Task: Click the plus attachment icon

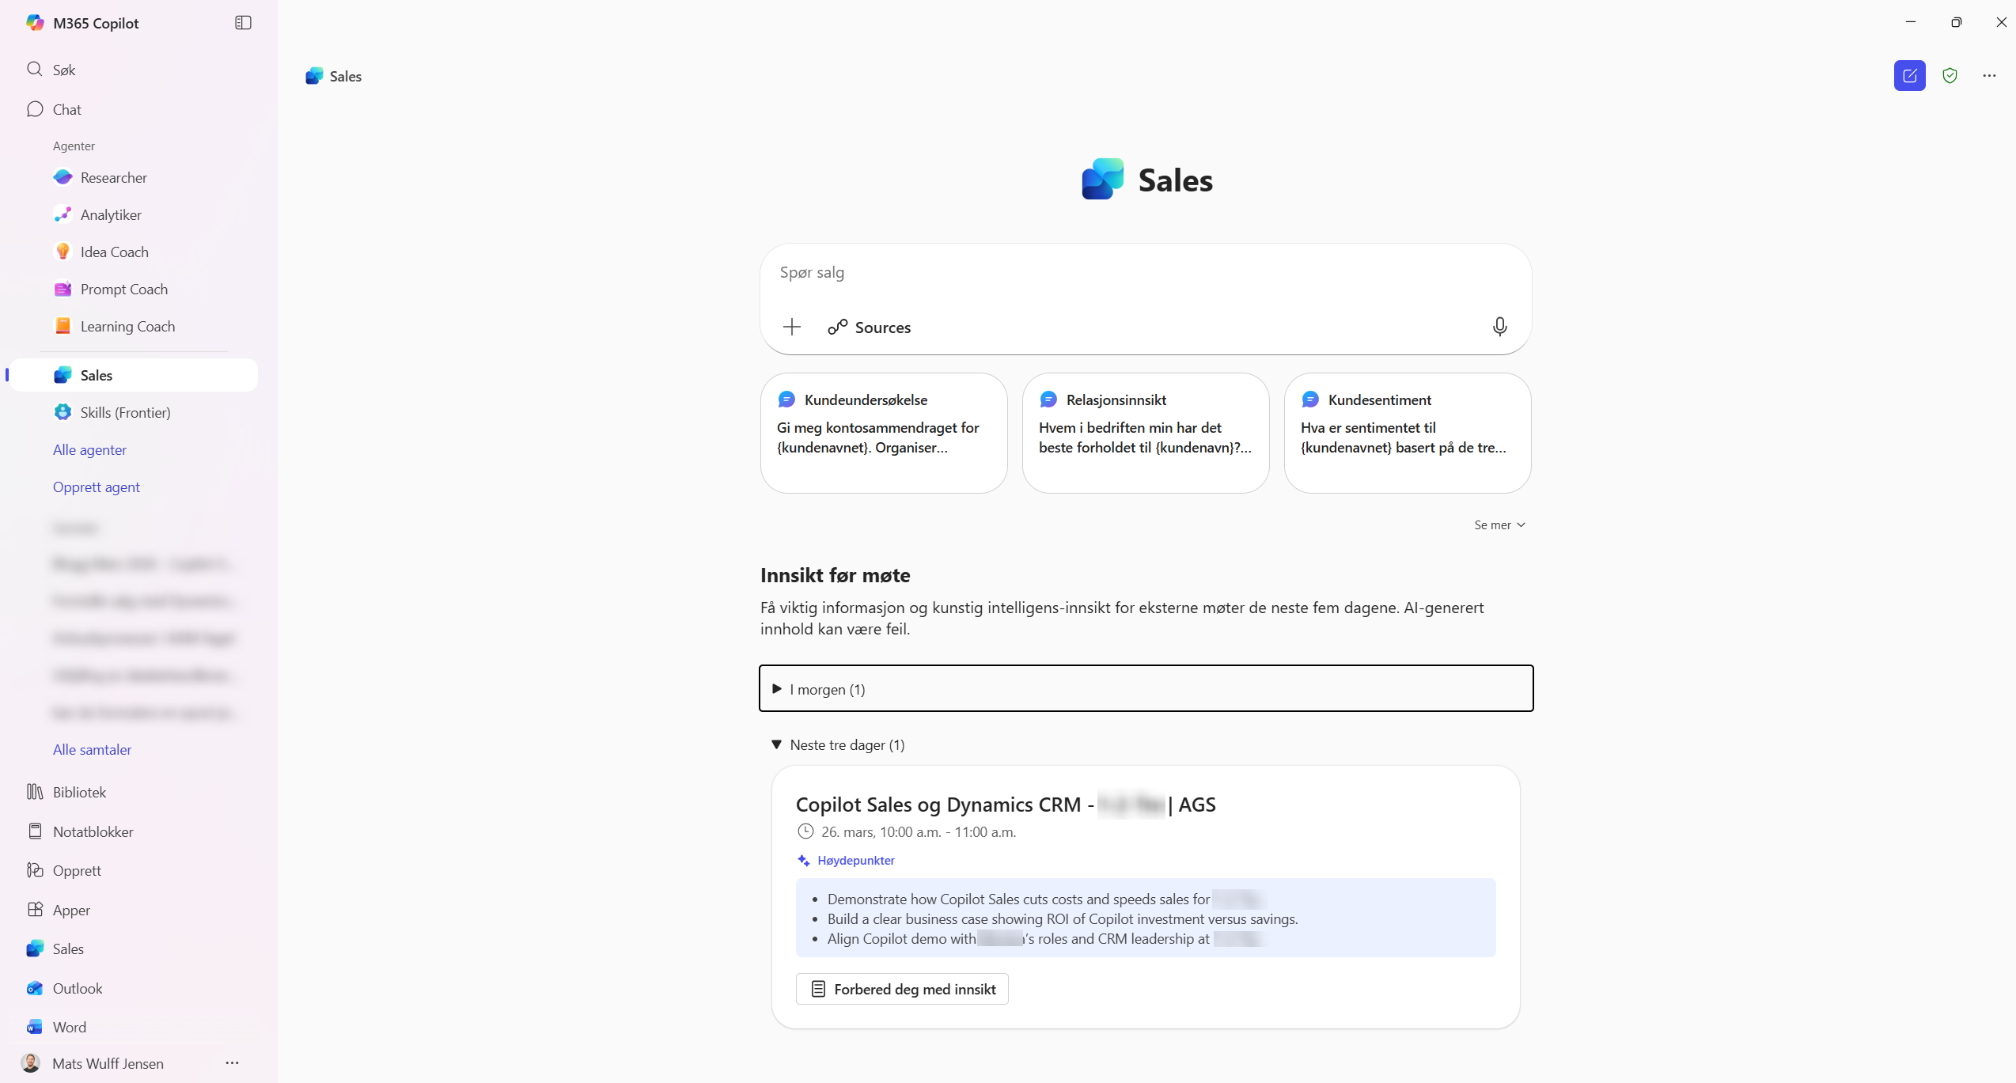Action: [x=792, y=327]
